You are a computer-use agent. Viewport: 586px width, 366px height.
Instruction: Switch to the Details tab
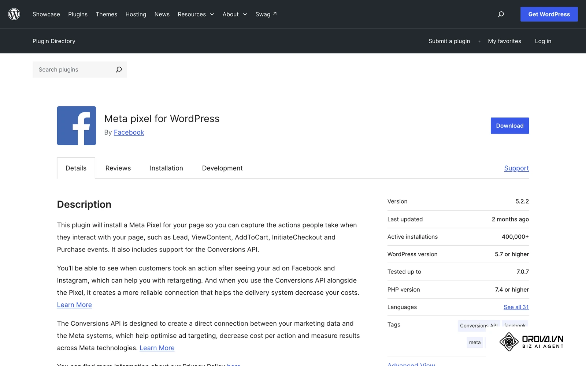76,168
